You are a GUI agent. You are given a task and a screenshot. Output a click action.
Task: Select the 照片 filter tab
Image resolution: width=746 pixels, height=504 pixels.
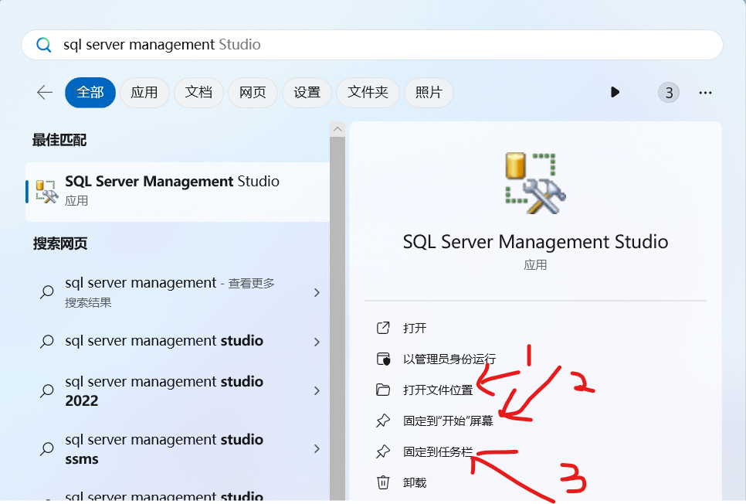pos(429,93)
